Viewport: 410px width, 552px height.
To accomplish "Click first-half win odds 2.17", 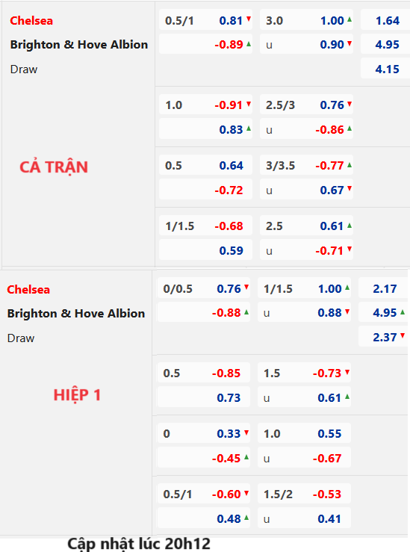I will click(385, 289).
